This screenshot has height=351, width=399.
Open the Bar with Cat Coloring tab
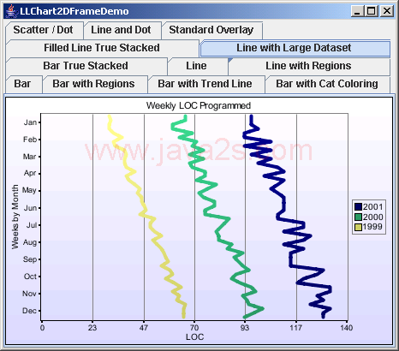pyautogui.click(x=327, y=84)
